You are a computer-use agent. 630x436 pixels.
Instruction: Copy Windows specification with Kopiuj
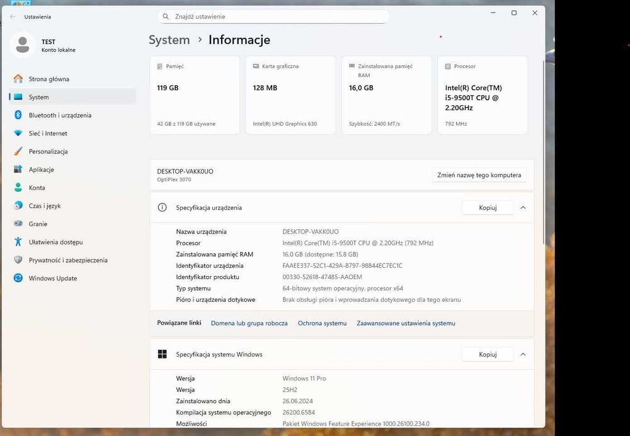(x=488, y=355)
